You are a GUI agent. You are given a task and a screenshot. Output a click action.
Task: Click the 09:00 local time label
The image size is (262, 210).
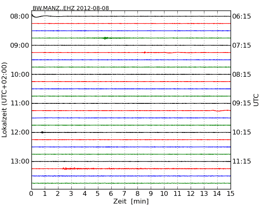click(x=20, y=45)
